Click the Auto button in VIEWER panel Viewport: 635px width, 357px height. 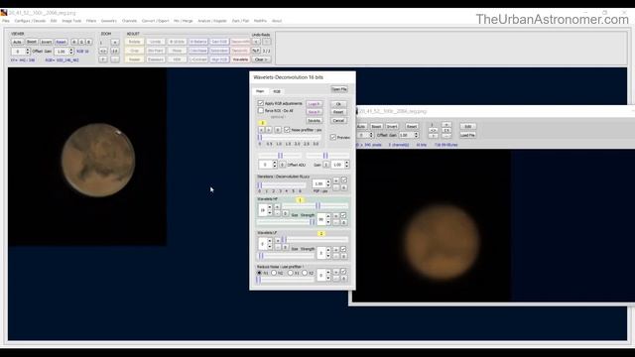[17, 42]
